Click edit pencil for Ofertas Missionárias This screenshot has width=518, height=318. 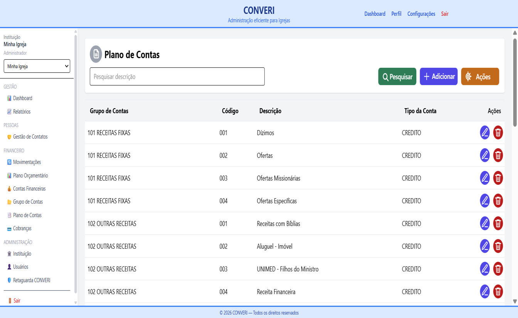click(485, 178)
